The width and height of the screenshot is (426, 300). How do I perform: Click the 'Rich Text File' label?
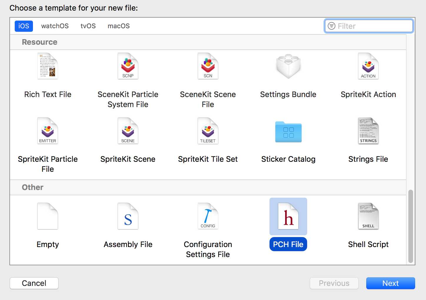(48, 94)
